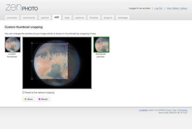Click the 'current thumbnail' label
The width and height of the screenshot is (192, 129).
12,55
